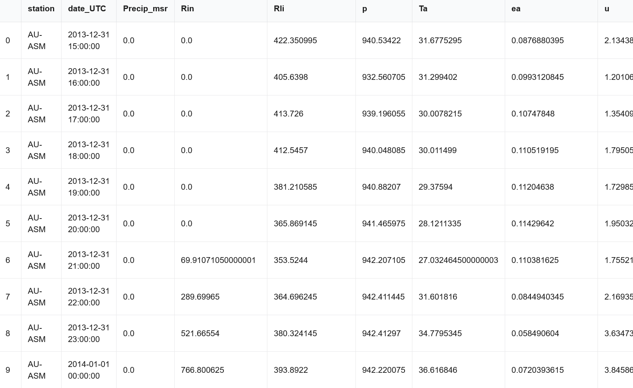
Task: Click the ea column header
Action: click(516, 9)
